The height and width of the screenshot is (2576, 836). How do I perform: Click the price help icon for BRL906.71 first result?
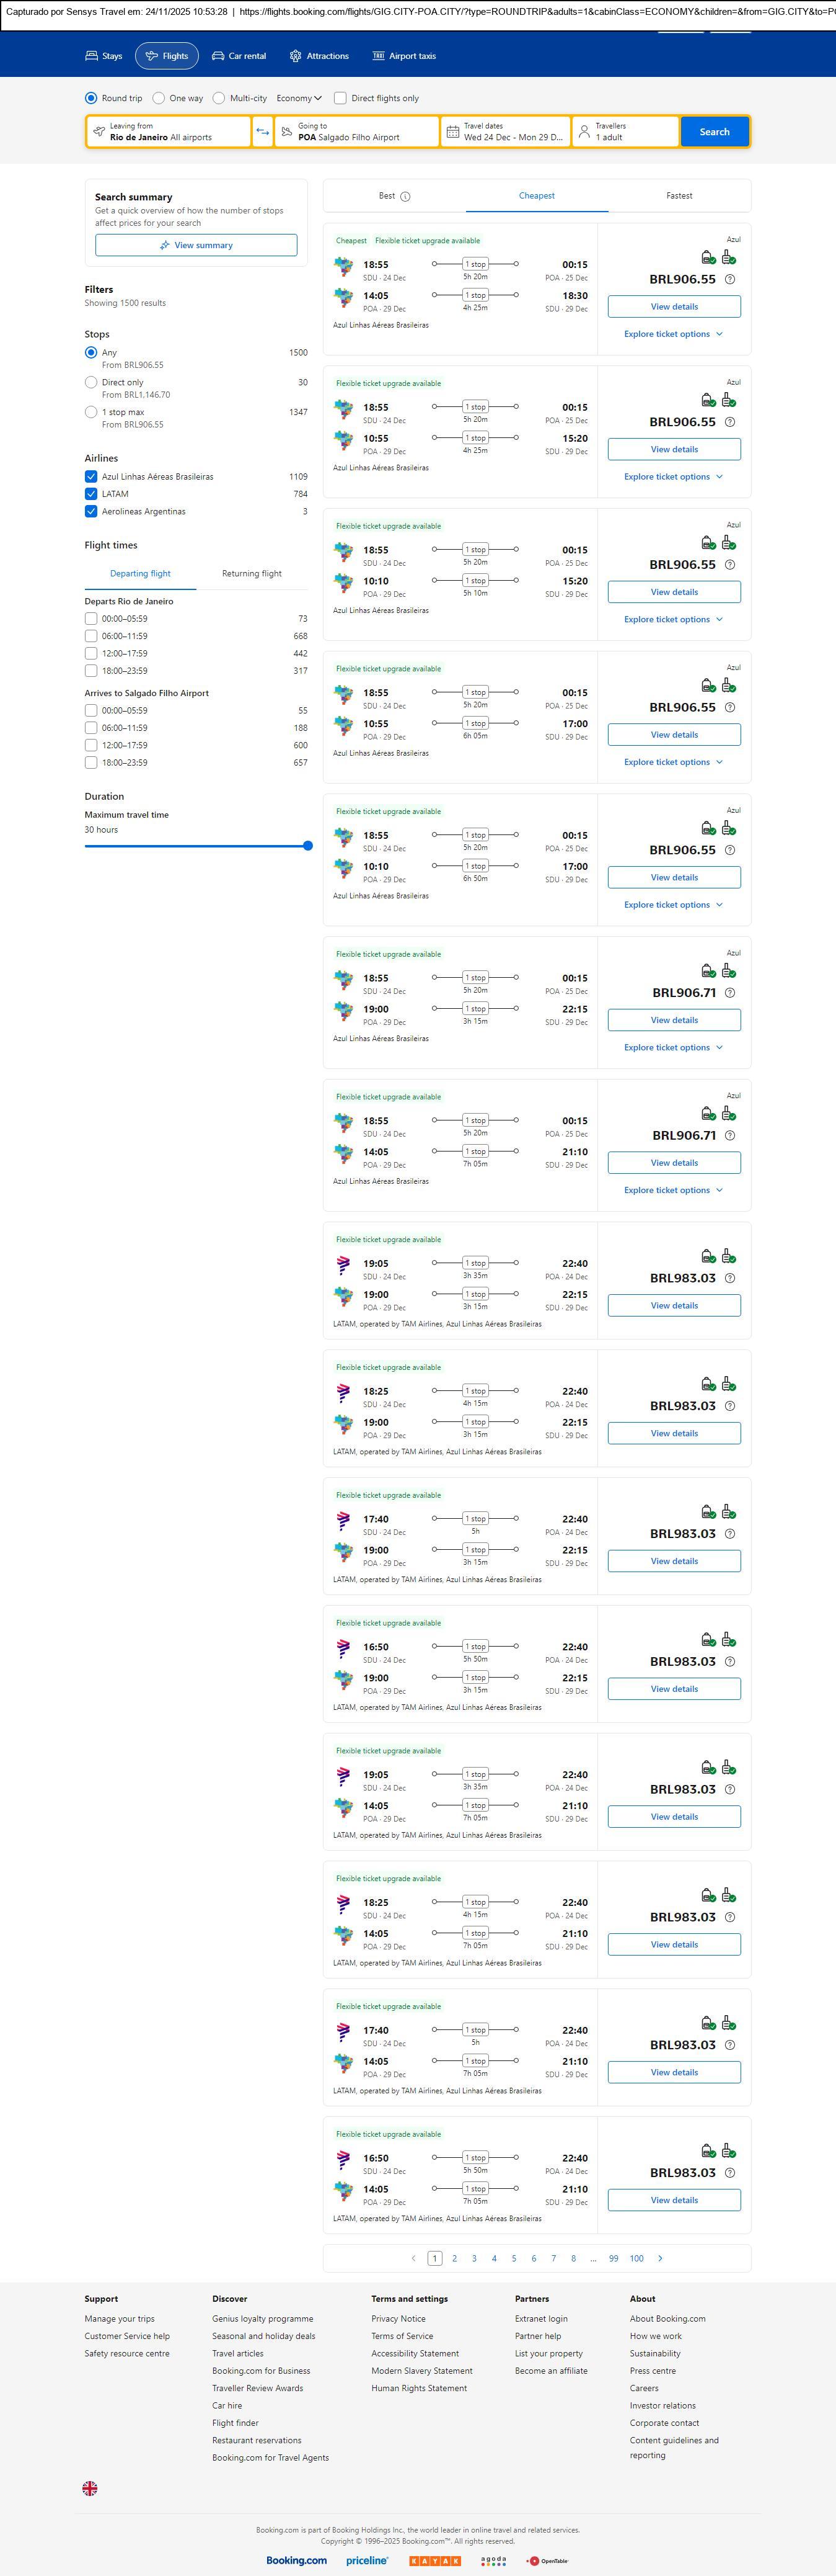(730, 993)
